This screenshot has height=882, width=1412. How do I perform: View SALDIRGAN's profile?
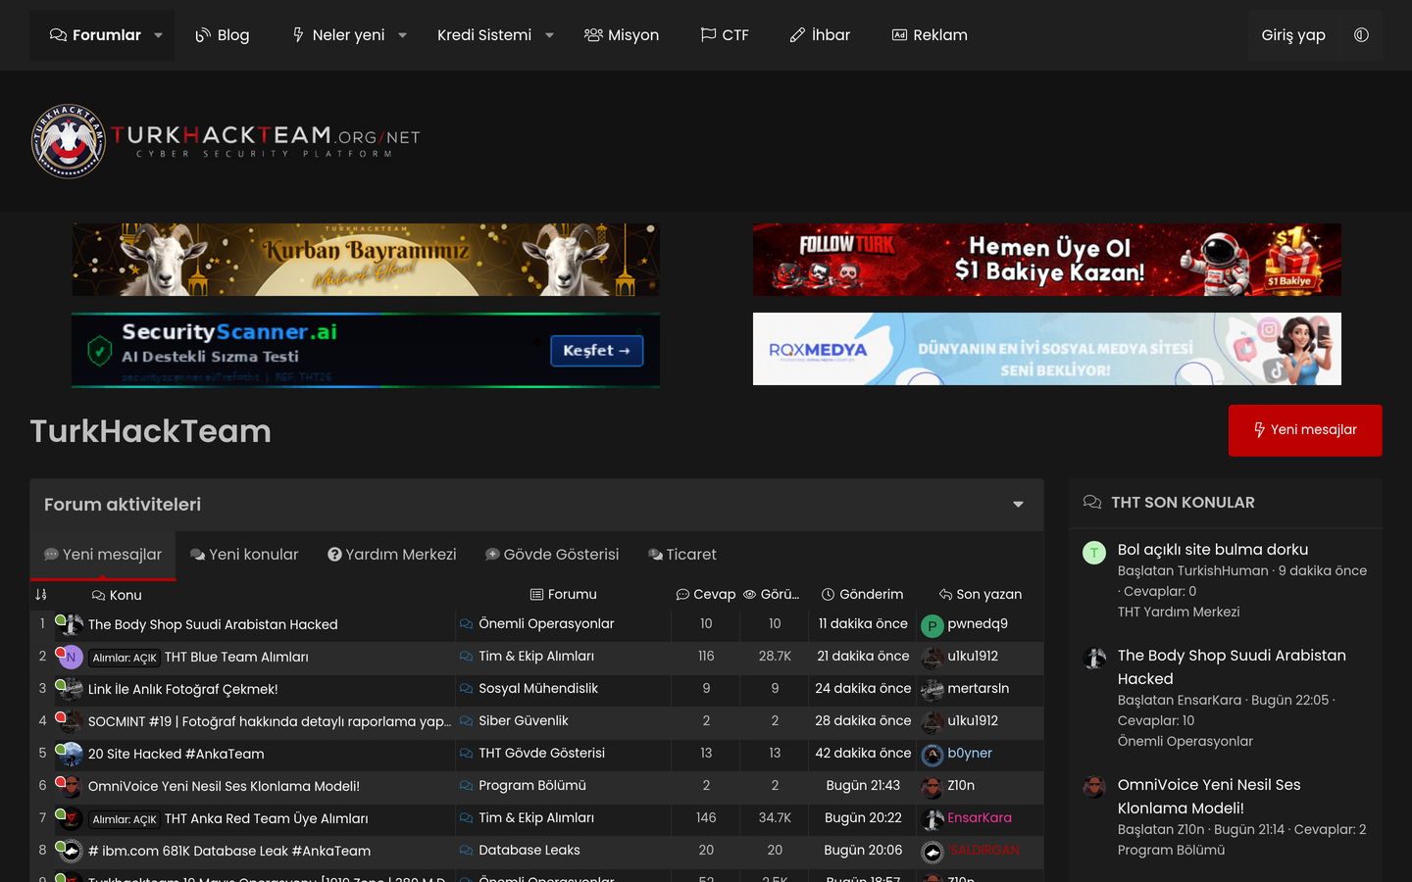[983, 851]
